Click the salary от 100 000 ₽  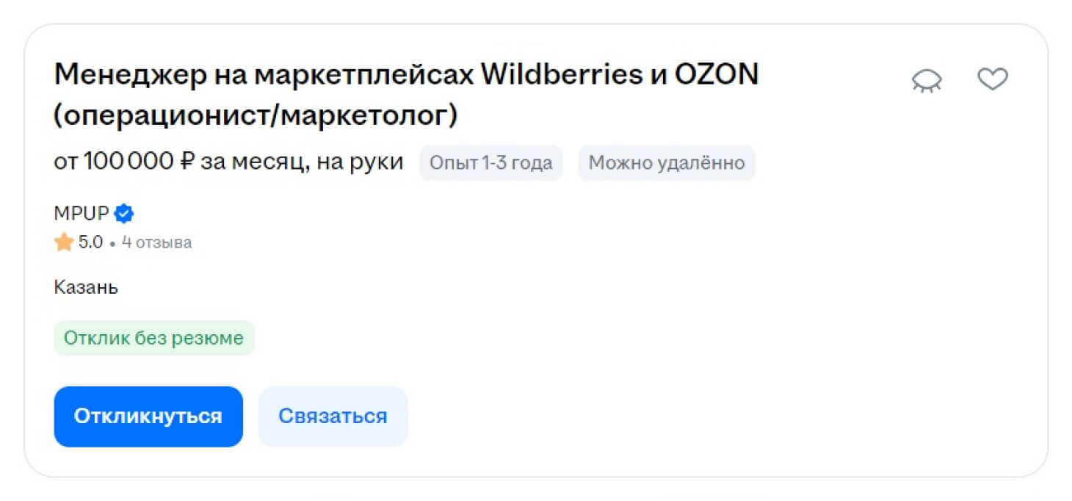click(124, 162)
